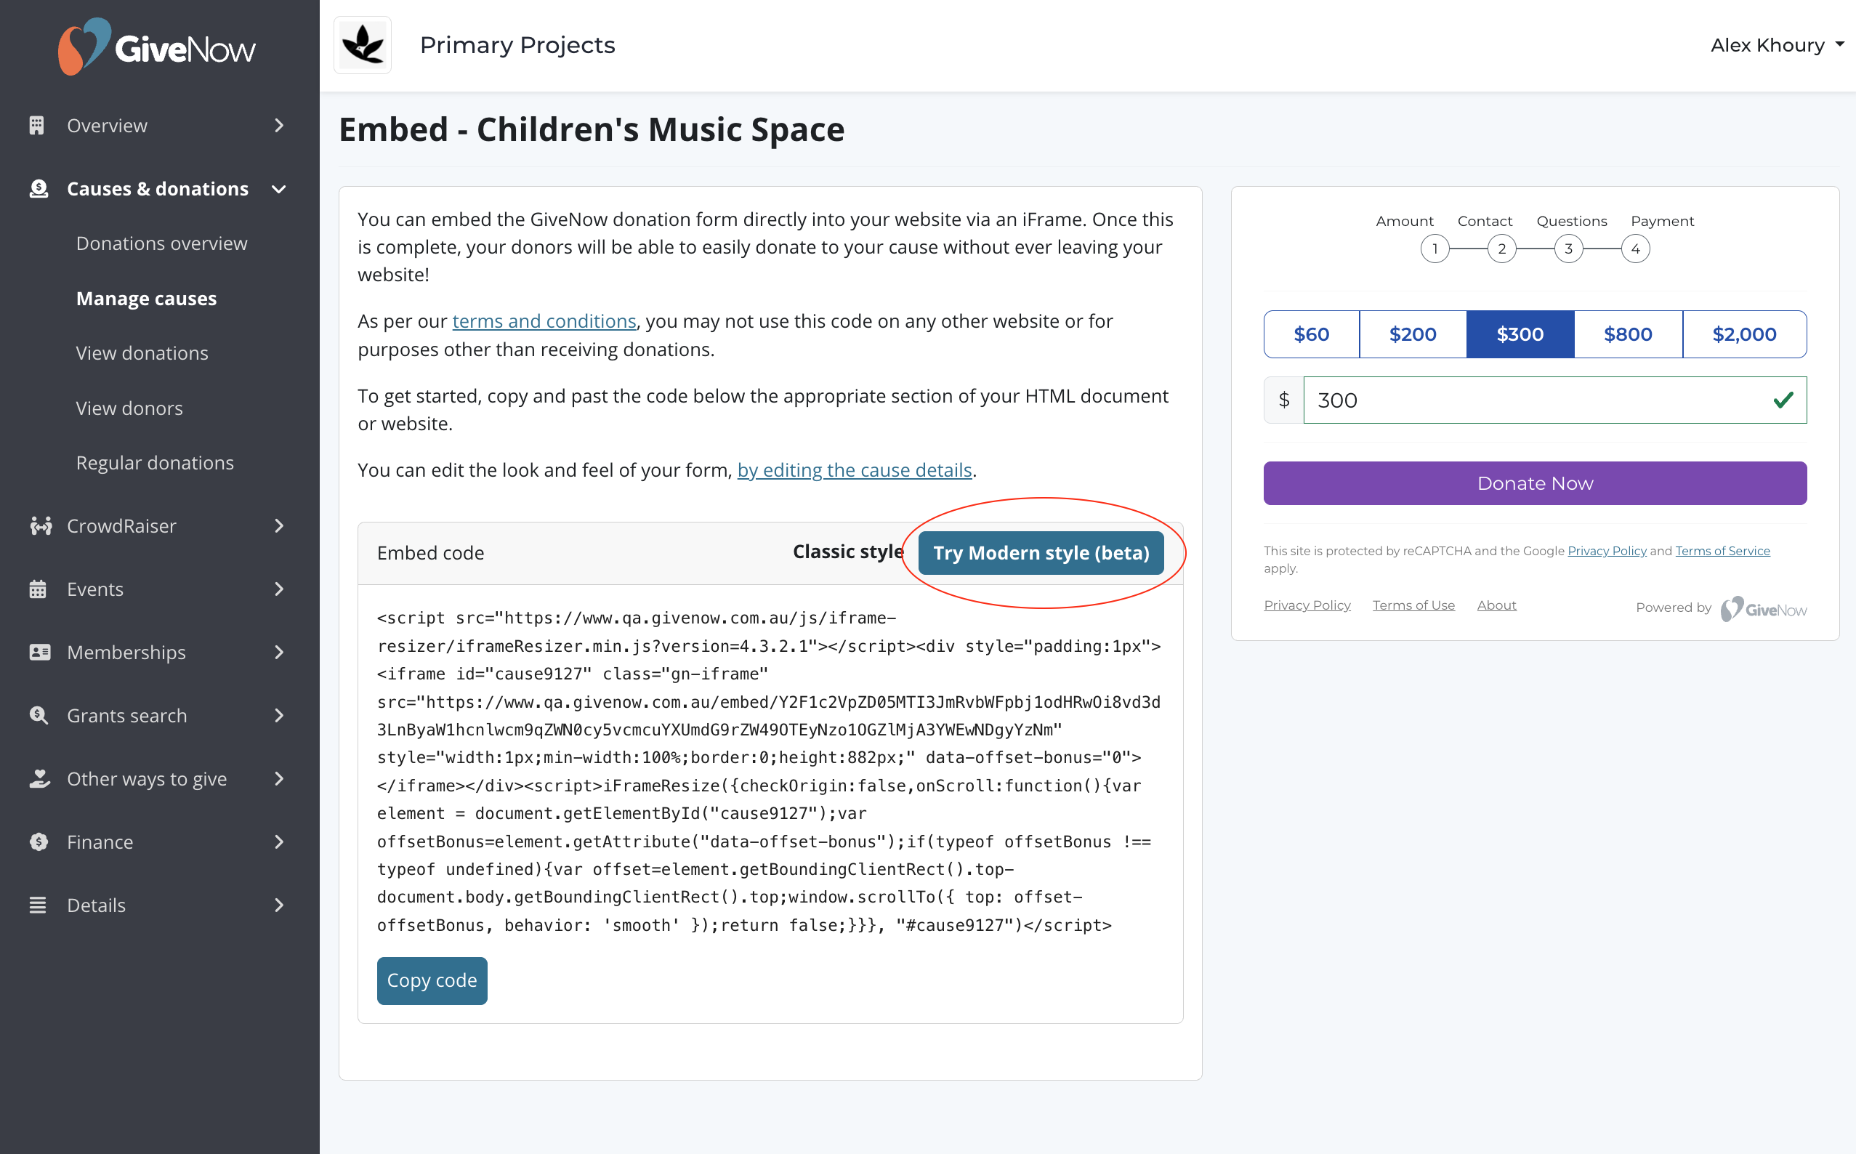
Task: Select the $2,000 donation amount
Action: tap(1745, 334)
